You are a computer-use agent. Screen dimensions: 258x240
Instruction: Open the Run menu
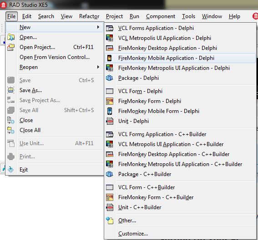(x=134, y=16)
